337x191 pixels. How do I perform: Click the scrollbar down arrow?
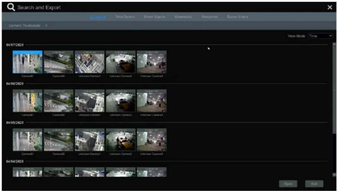click(x=334, y=175)
